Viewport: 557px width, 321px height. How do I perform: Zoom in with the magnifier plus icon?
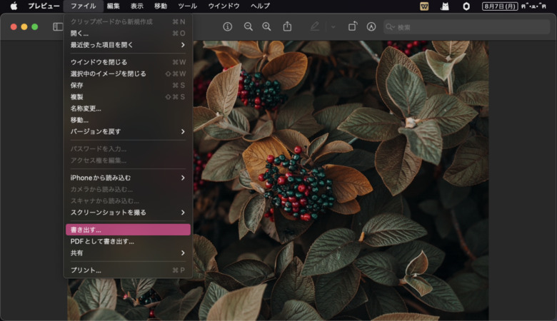tap(266, 26)
